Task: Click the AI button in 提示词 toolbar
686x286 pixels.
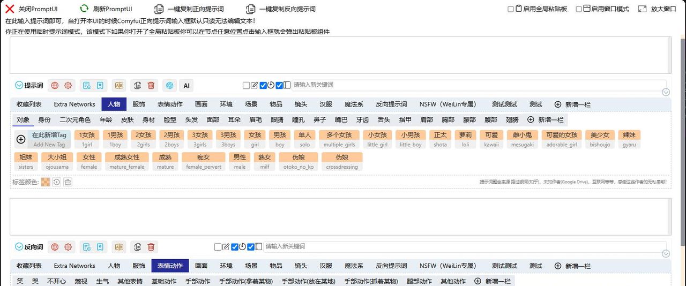Action: (187, 85)
